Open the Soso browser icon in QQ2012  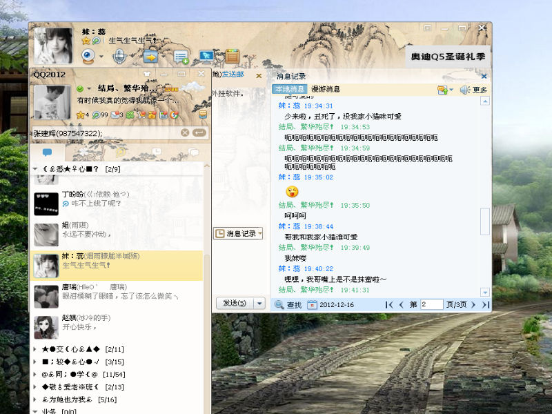pos(175,115)
